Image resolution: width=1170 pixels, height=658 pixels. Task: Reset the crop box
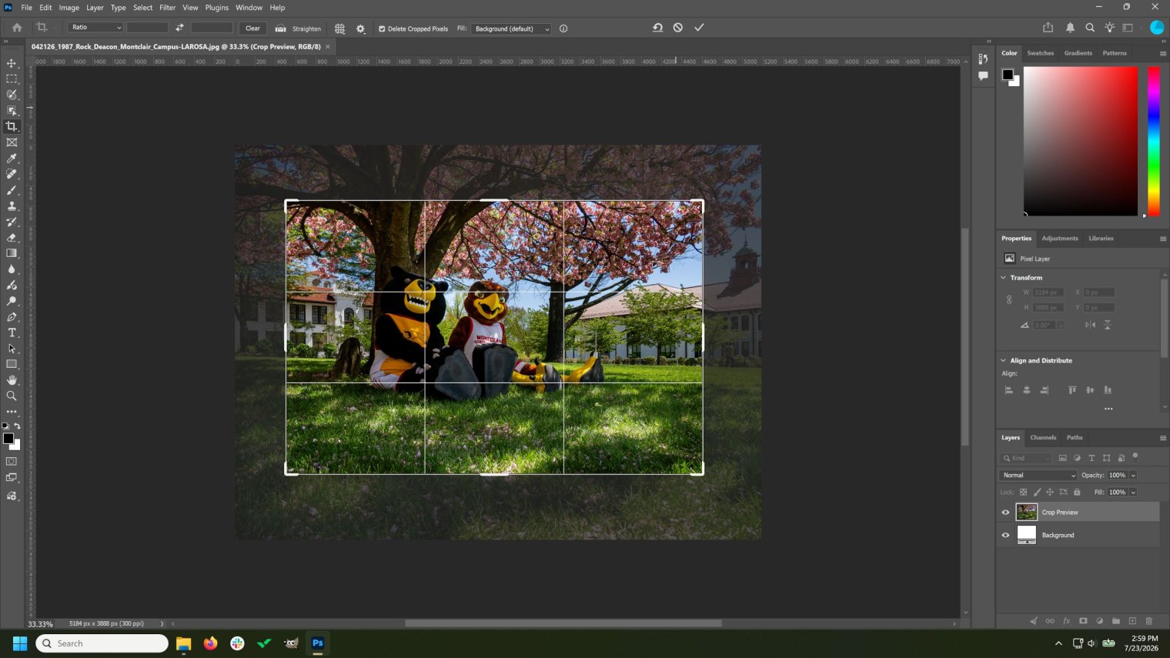(x=657, y=28)
